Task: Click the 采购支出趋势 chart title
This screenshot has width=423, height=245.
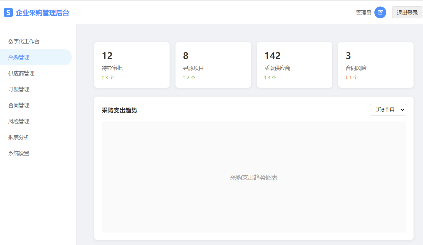Action: click(119, 110)
